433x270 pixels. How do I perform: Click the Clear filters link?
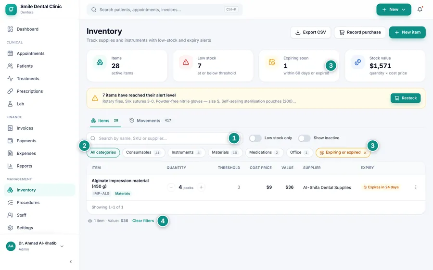click(x=143, y=221)
